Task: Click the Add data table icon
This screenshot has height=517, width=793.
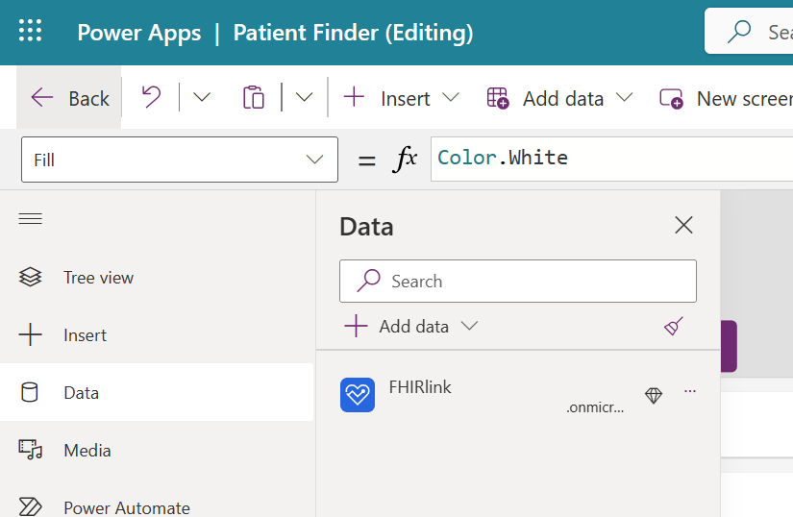Action: 498,97
